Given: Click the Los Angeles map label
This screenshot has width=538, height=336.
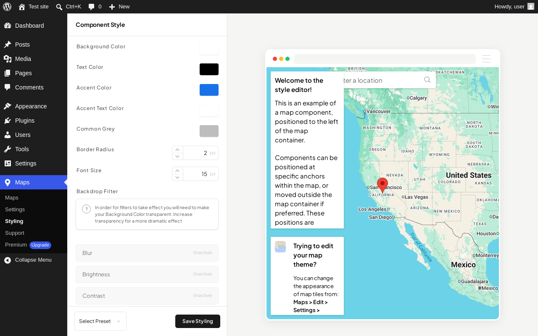Looking at the screenshot, I should click(372, 209).
